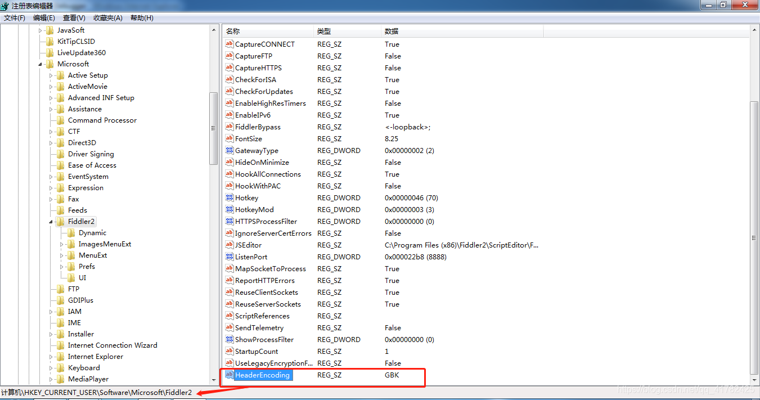760x400 pixels.
Task: Click the CaptureHTTPS string value icon
Action: pos(229,68)
